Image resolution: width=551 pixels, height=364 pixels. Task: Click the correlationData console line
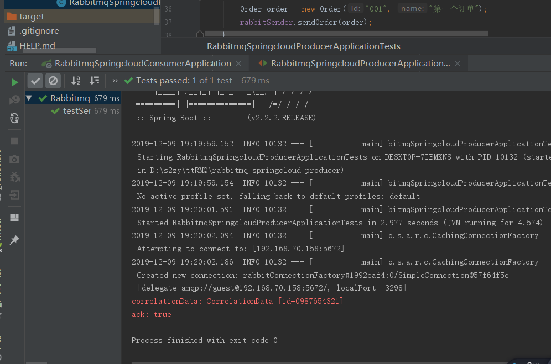(237, 301)
